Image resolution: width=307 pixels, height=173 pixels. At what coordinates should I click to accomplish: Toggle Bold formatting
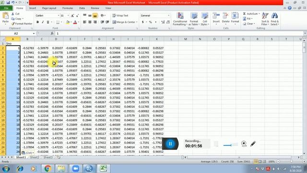click(x=37, y=22)
